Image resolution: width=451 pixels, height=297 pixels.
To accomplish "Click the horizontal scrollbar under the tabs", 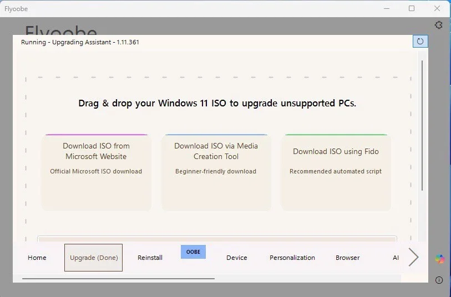I will [x=118, y=278].
